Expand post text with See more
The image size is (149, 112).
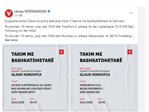point(11,40)
